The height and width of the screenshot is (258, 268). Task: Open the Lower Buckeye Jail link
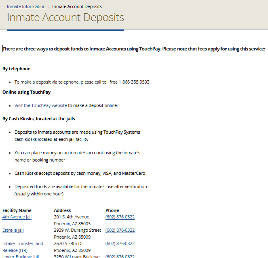[21, 256]
